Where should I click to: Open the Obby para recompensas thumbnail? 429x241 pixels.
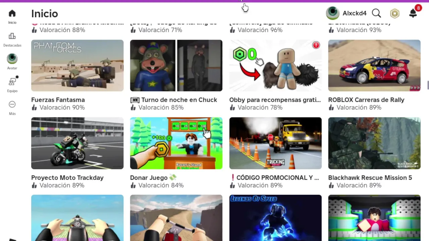[275, 66]
